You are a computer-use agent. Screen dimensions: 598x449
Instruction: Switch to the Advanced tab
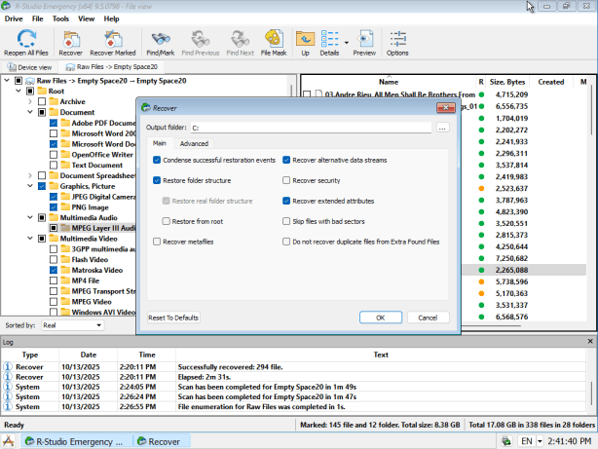194,143
